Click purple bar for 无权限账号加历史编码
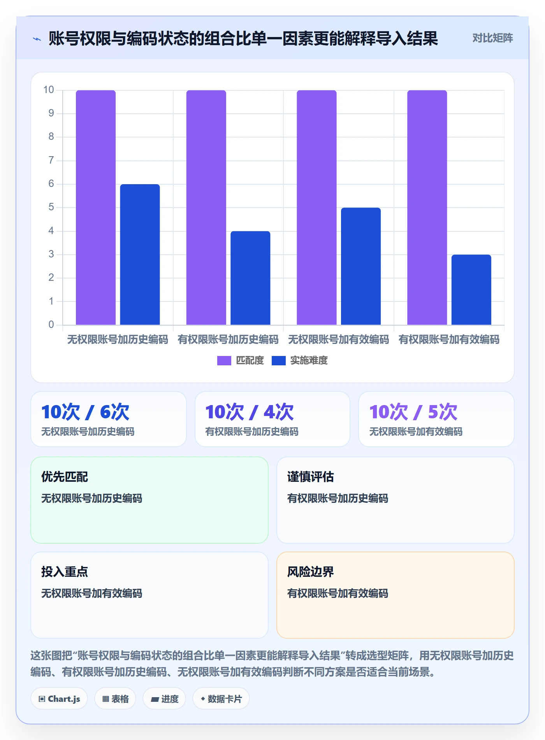The image size is (545, 740). click(x=96, y=207)
